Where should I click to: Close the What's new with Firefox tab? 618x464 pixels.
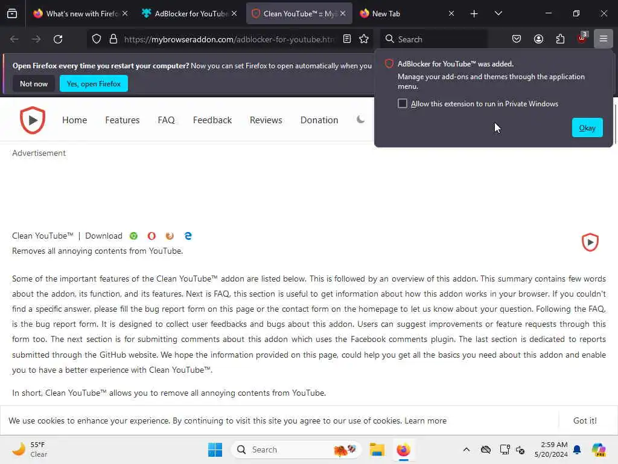pos(125,13)
